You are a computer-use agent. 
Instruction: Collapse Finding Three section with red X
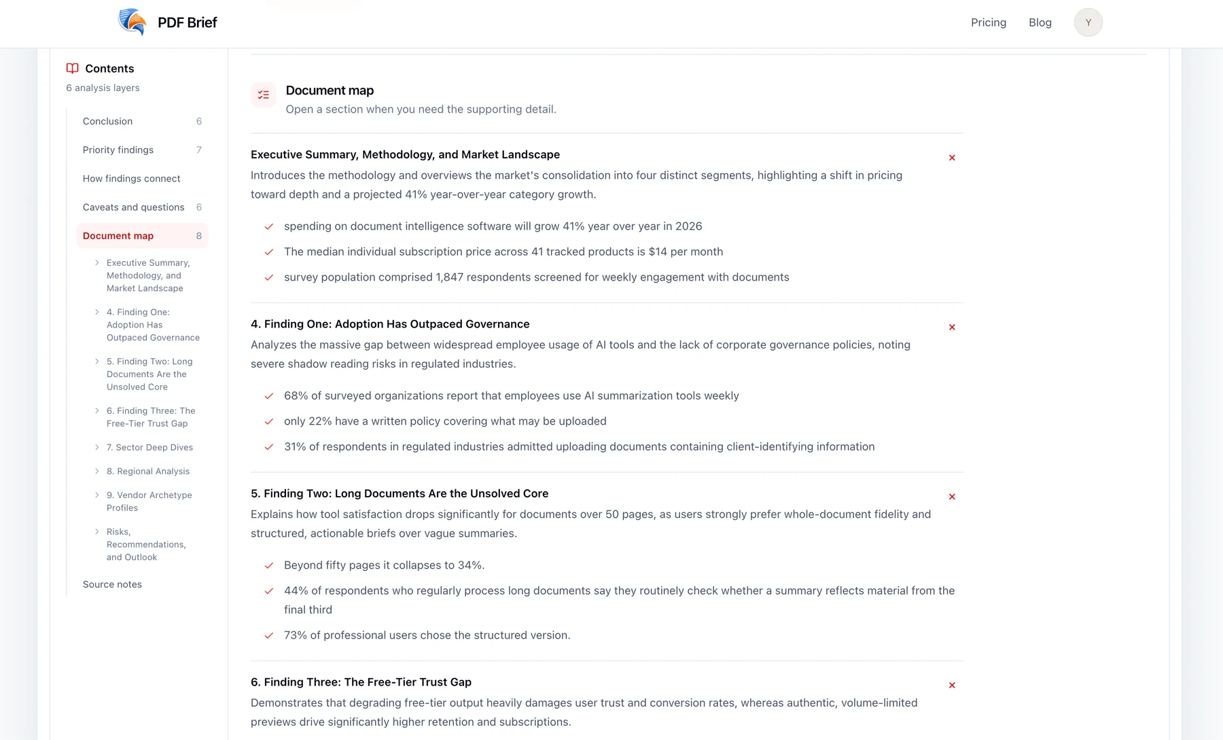coord(952,686)
